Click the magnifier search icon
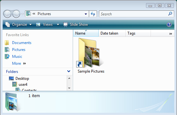Screen dimensions: 177x115 (170, 14)
